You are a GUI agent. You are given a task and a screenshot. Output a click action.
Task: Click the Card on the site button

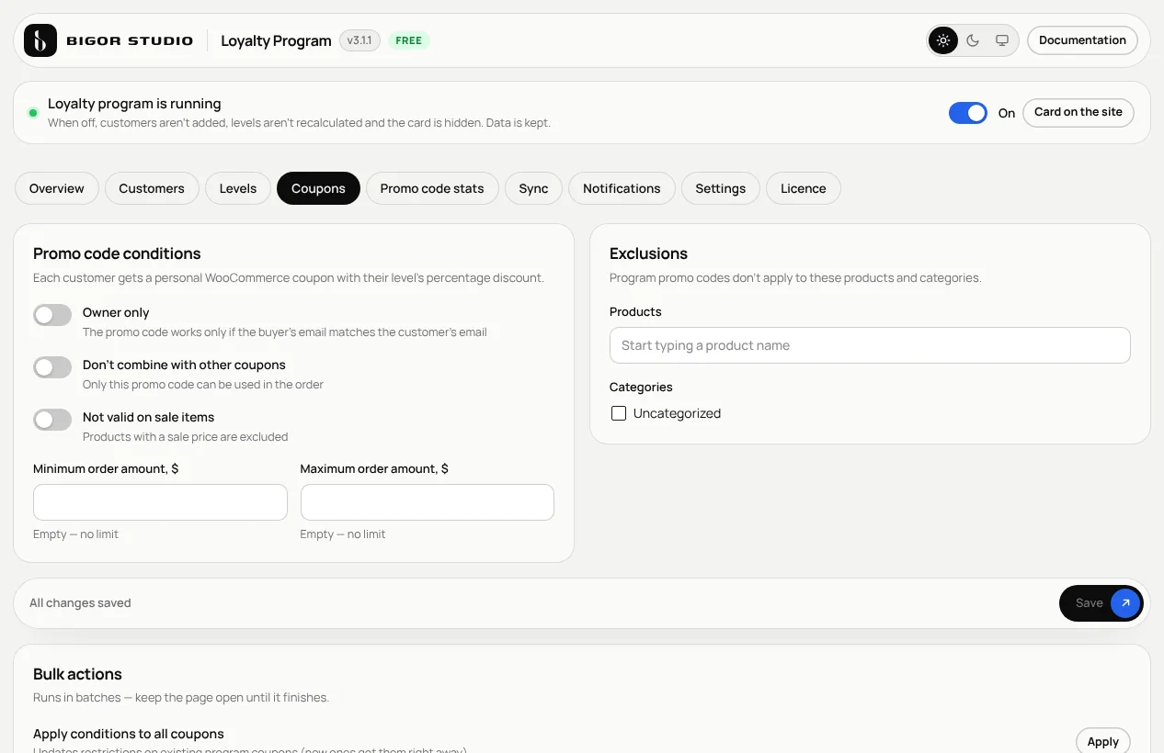pyautogui.click(x=1078, y=112)
